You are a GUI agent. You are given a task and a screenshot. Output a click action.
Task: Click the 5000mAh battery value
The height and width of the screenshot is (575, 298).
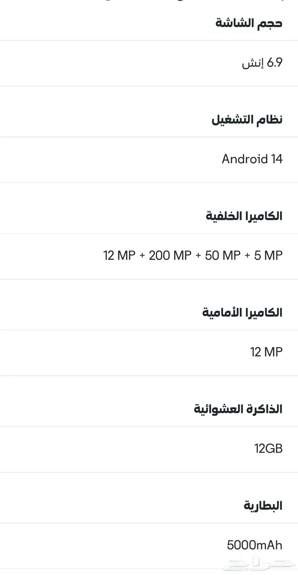pyautogui.click(x=255, y=545)
